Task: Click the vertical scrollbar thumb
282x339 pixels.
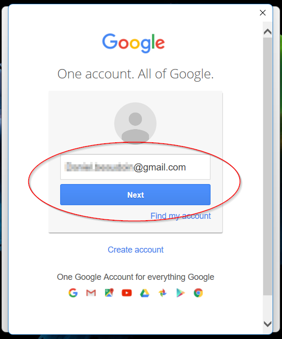Action: [268, 167]
